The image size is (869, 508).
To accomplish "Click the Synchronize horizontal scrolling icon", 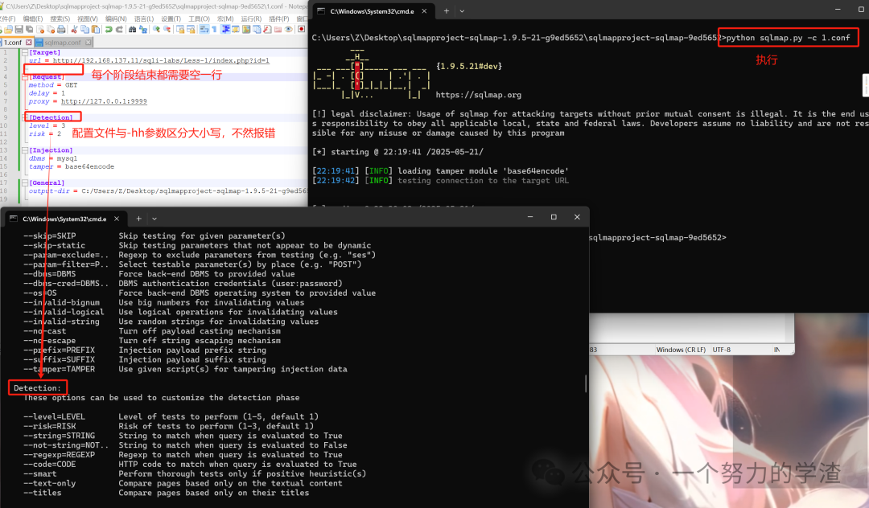I will pos(192,29).
